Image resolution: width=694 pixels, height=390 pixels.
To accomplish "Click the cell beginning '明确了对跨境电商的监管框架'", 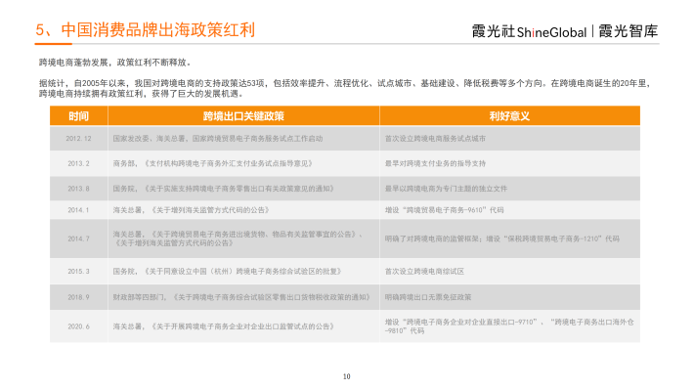I will 509,238.
